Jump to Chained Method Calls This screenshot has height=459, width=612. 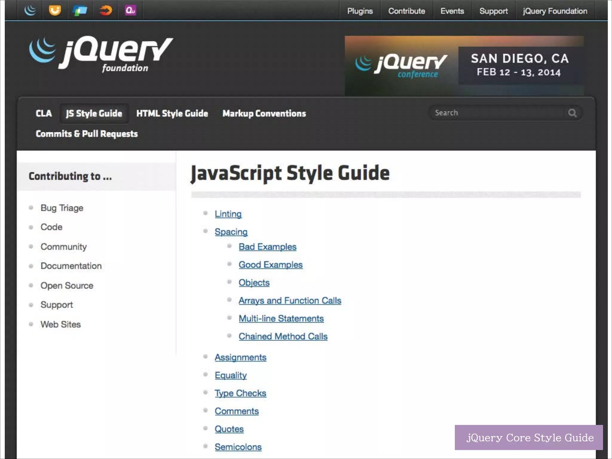point(283,336)
